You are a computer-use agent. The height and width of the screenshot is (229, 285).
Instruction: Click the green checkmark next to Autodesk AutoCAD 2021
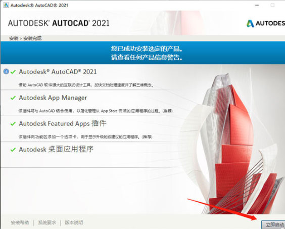tap(13, 72)
